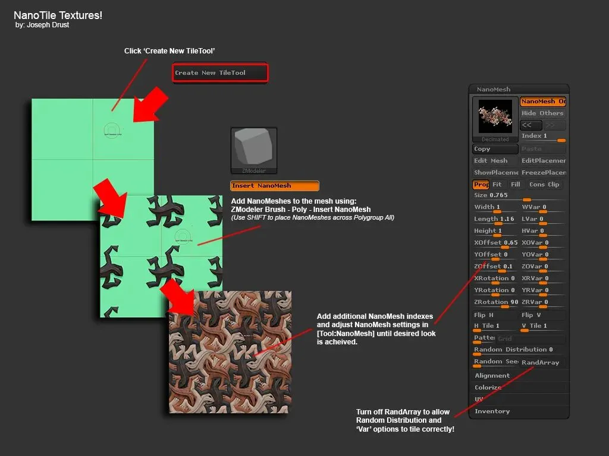Viewport: 609px width, 456px height.
Task: Adjust the Height 1 slider
Action: tap(495, 232)
